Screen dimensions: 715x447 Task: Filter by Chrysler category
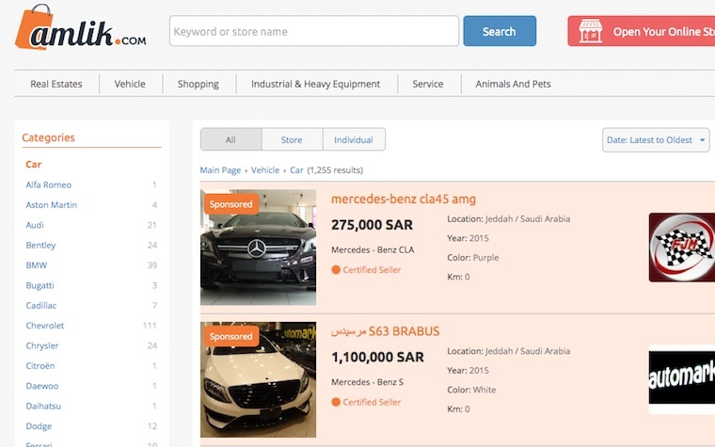click(42, 345)
